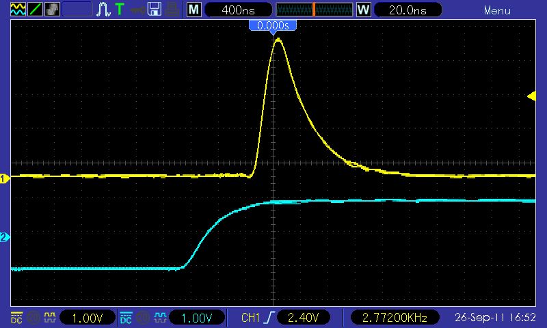Screen dimensions: 547x328
Task: Select the 400ns main timebase value
Action: click(238, 10)
